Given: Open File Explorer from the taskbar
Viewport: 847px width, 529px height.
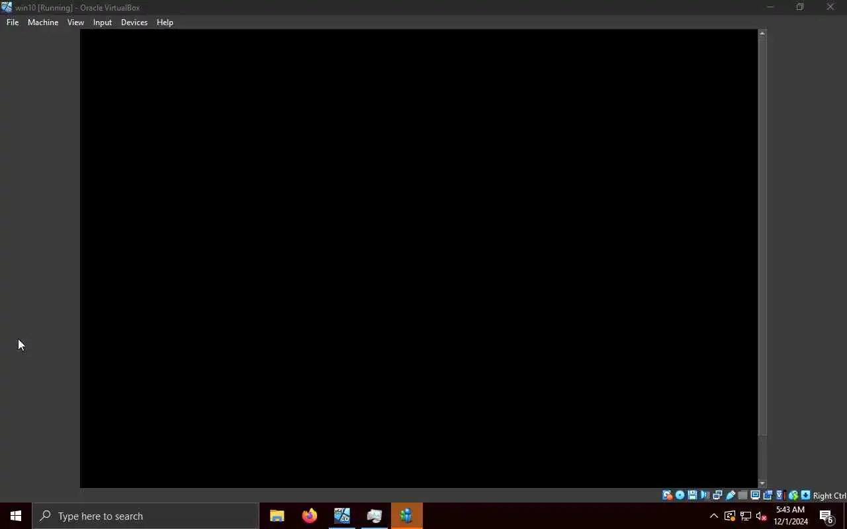Looking at the screenshot, I should [x=277, y=516].
